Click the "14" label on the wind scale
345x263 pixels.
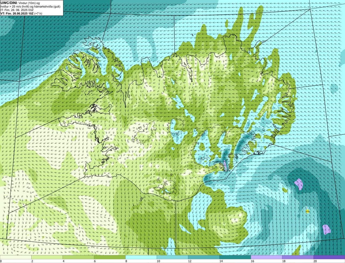tap(221, 261)
